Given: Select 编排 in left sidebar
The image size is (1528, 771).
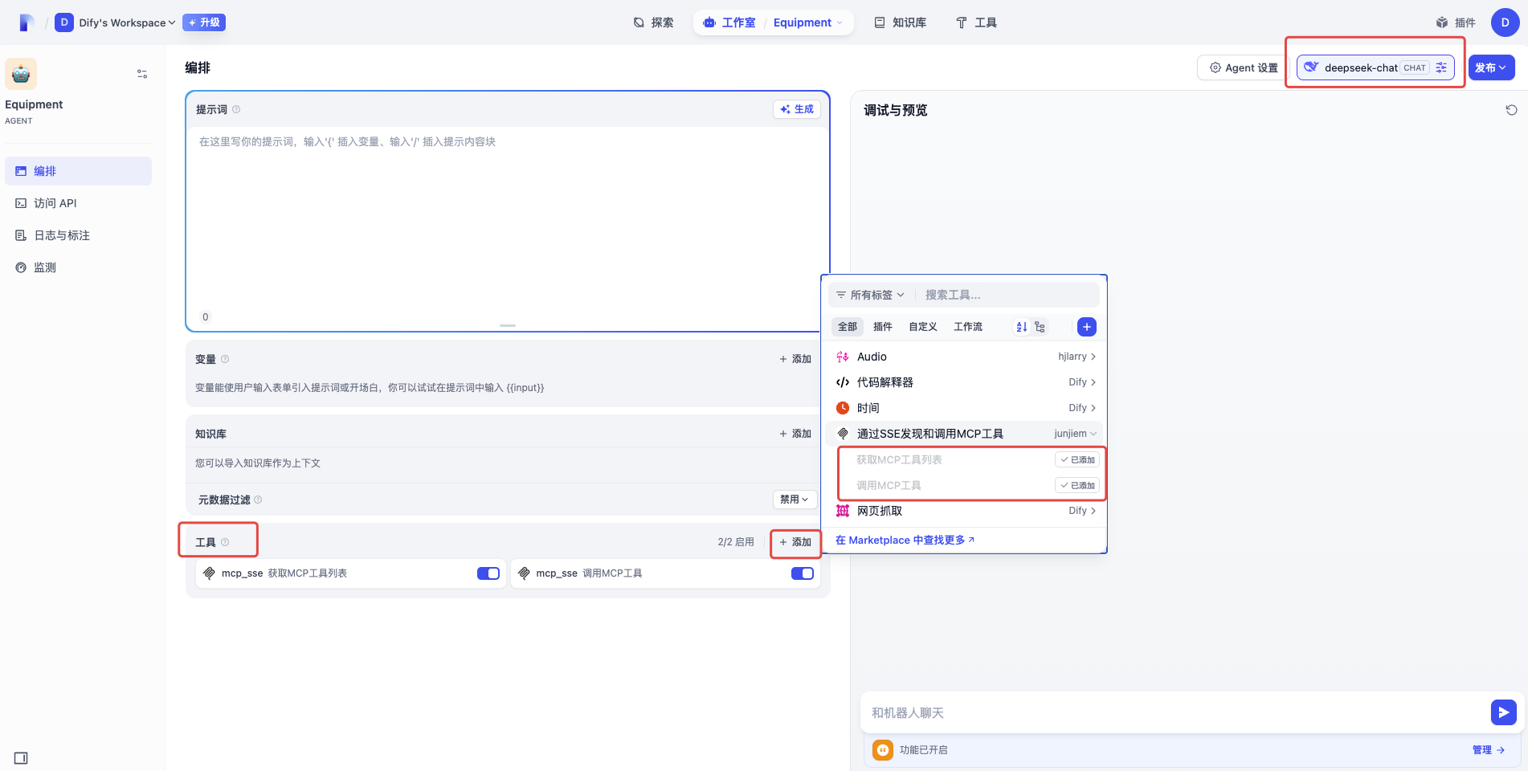Looking at the screenshot, I should pyautogui.click(x=78, y=171).
